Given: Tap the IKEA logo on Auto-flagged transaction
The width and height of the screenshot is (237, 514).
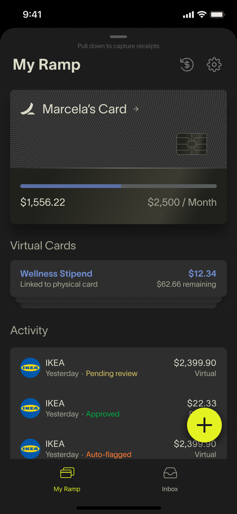Looking at the screenshot, I should pyautogui.click(x=30, y=448).
